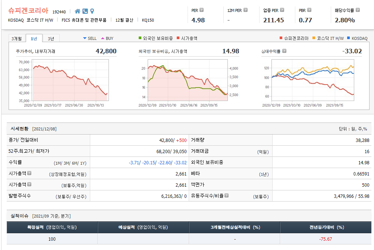Open the 12M PER help icon
The width and height of the screenshot is (374, 250).
click(245, 10)
